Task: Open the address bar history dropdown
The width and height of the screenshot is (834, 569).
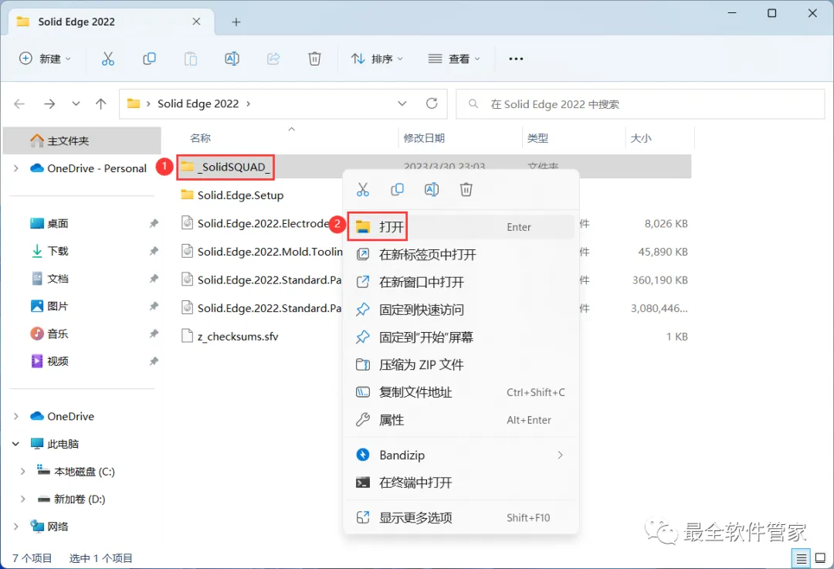Action: 402,103
